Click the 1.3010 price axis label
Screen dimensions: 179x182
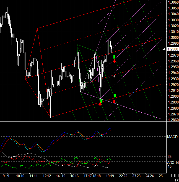(x=173, y=32)
